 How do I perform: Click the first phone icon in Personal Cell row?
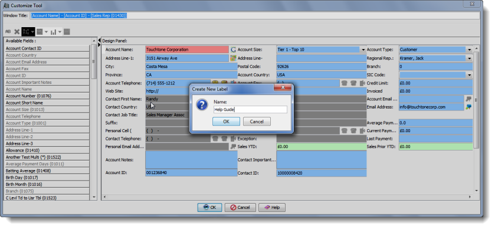pyautogui.click(x=345, y=130)
